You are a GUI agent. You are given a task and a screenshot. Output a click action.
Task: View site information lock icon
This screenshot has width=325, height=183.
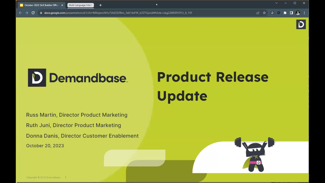[41, 13]
